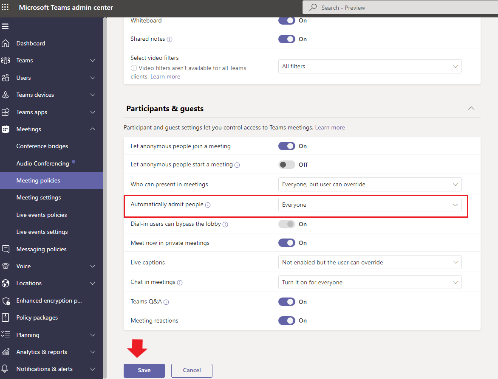The height and width of the screenshot is (379, 498).
Task: Click the search magnifier icon
Action: click(313, 7)
